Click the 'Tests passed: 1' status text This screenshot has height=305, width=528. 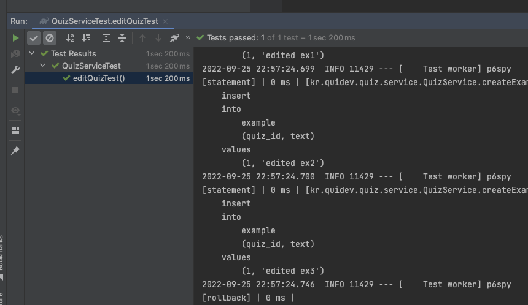pyautogui.click(x=236, y=37)
